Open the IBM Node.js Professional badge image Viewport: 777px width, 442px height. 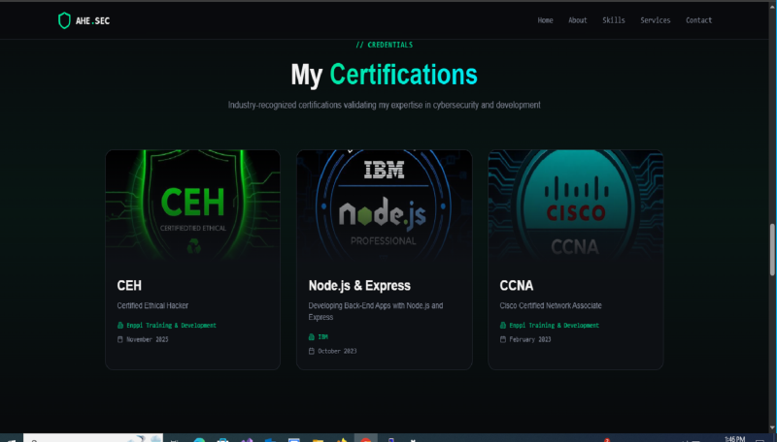(384, 205)
